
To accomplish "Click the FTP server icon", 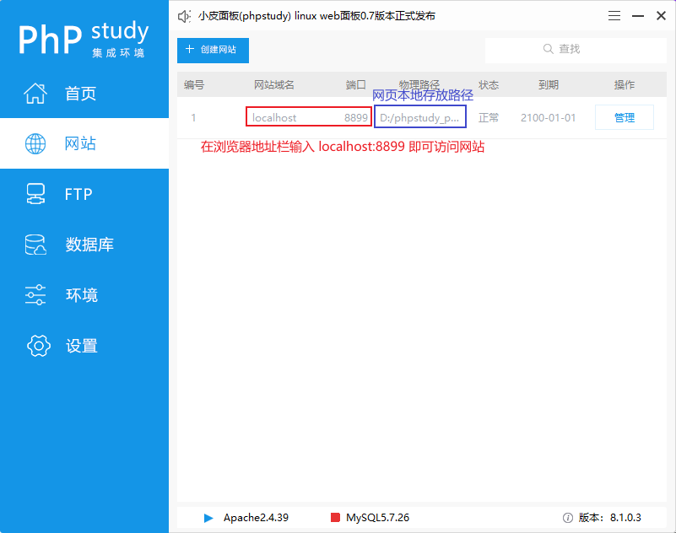I will [35, 194].
